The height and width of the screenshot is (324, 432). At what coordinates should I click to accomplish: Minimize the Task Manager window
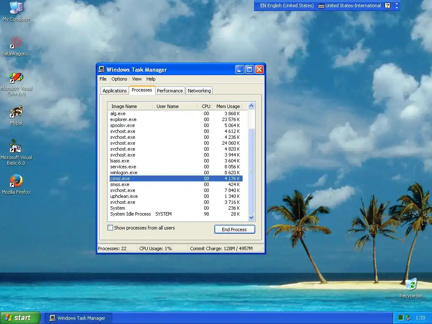click(x=240, y=70)
